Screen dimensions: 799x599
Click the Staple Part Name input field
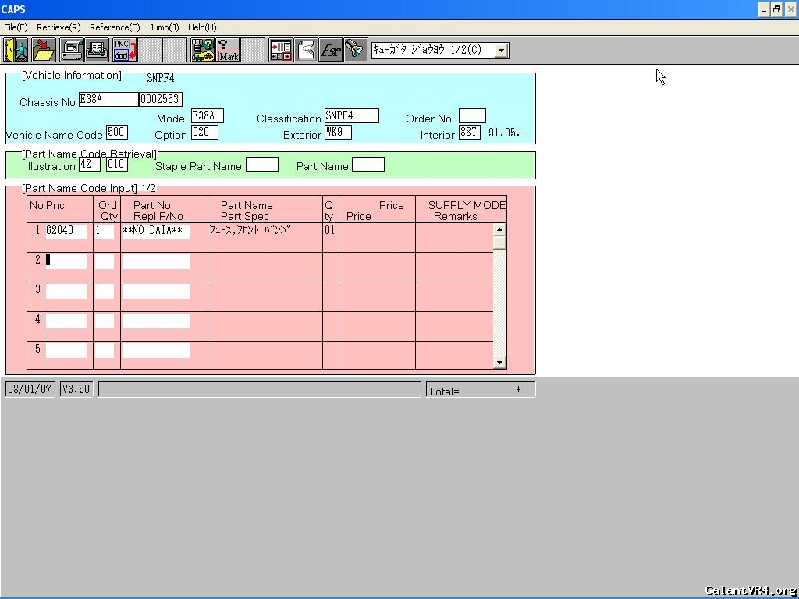tap(261, 165)
